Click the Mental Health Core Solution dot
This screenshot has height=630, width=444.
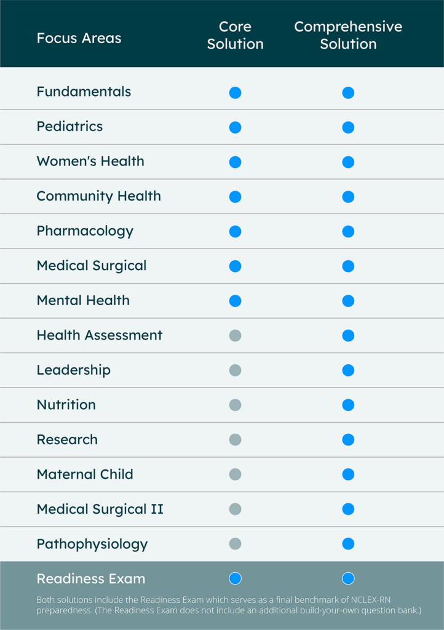click(x=236, y=301)
